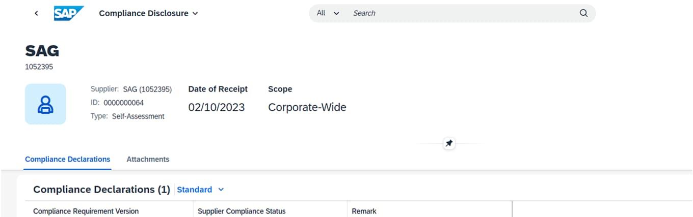Toggle the header pin icon

pyautogui.click(x=449, y=144)
